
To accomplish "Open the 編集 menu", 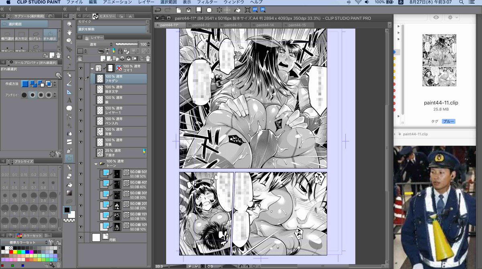I will click(93, 2).
